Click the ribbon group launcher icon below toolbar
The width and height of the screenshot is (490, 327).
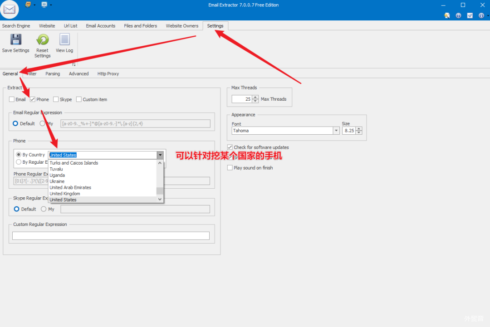74,64
